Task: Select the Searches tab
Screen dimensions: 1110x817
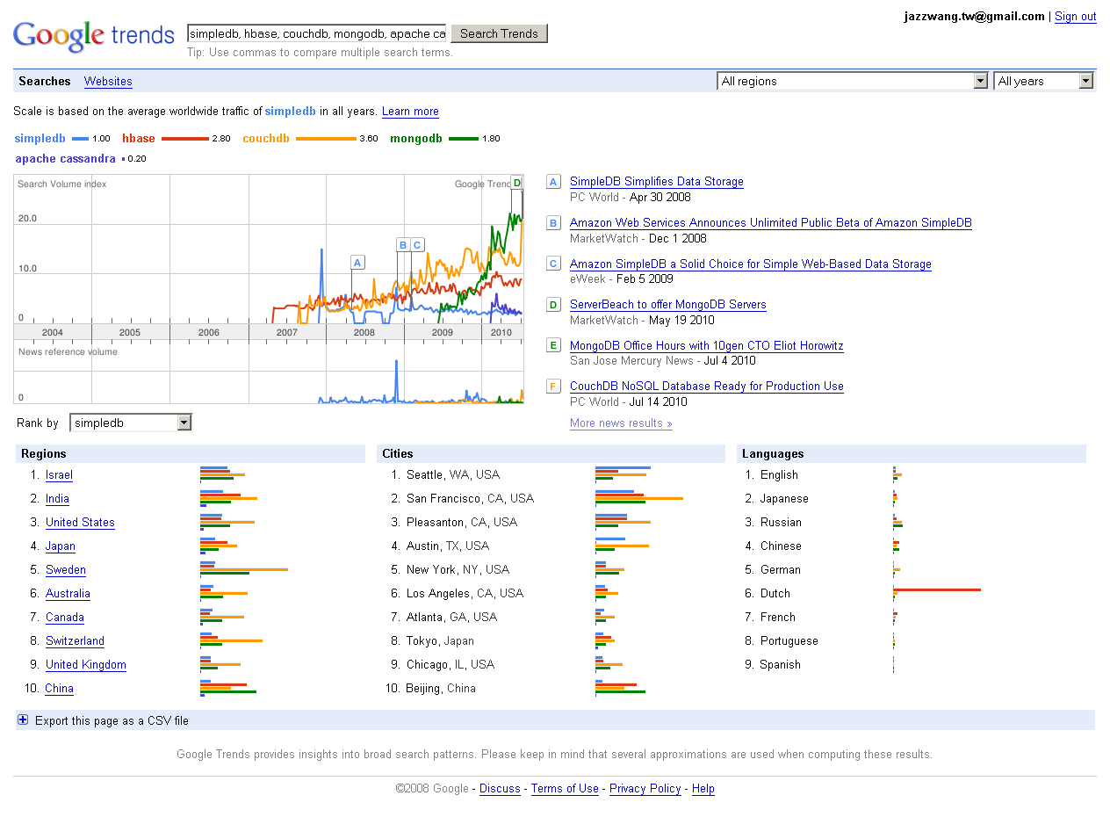Action: pos(44,81)
